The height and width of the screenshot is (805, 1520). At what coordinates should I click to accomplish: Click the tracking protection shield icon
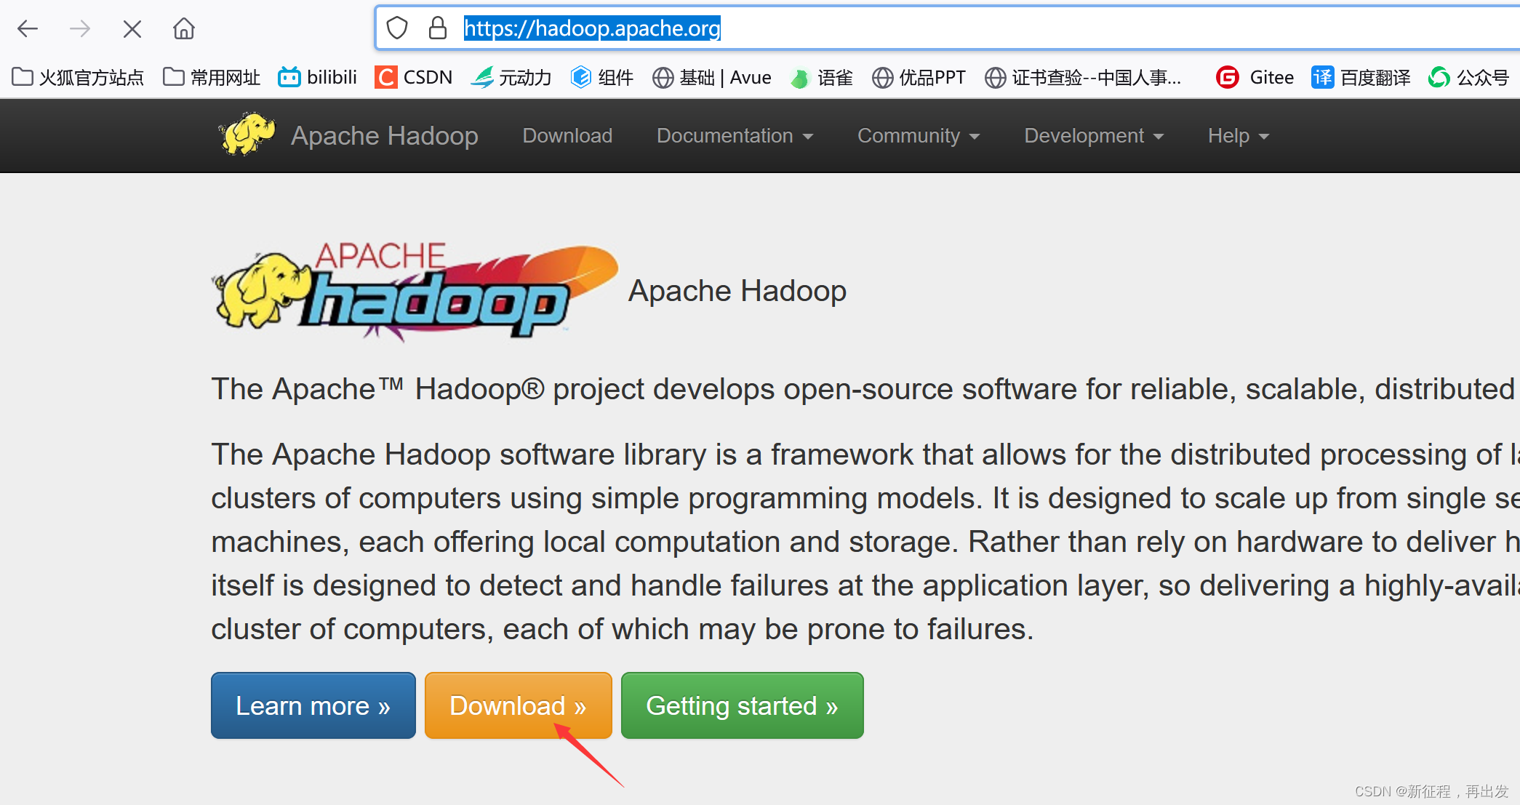coord(397,28)
